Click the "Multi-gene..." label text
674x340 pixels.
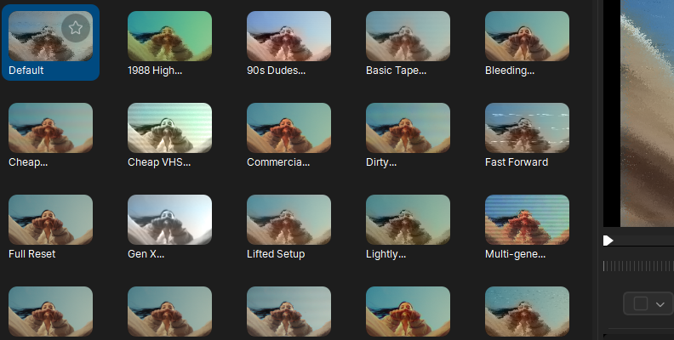click(515, 254)
